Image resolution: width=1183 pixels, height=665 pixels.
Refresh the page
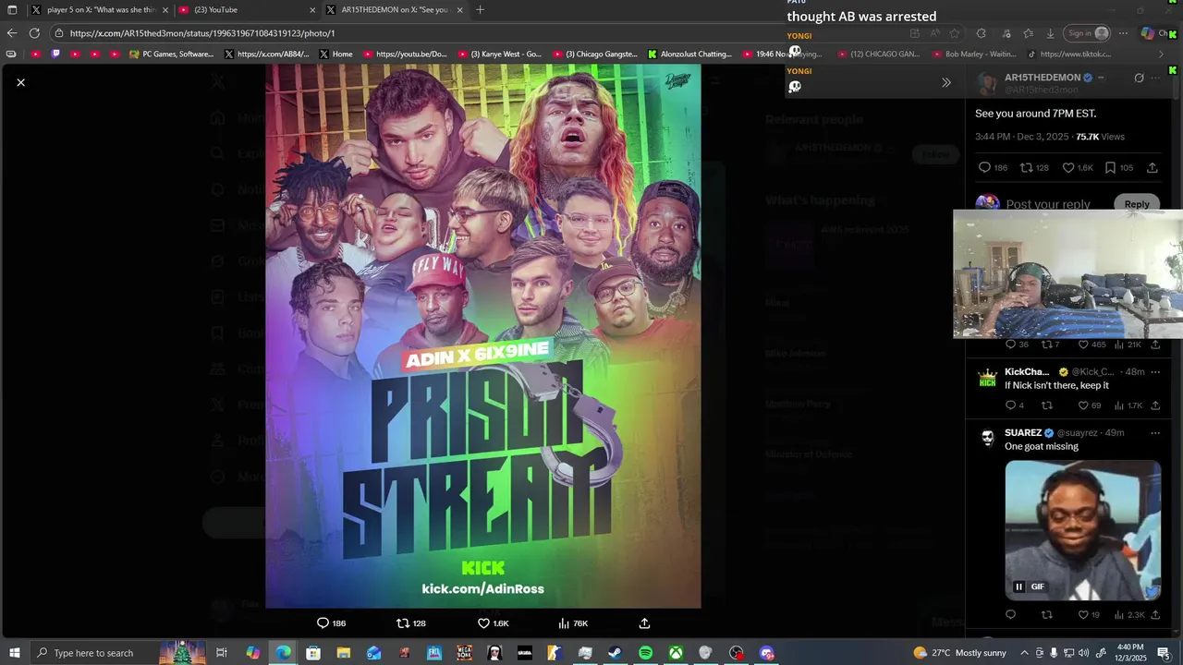[x=34, y=33]
